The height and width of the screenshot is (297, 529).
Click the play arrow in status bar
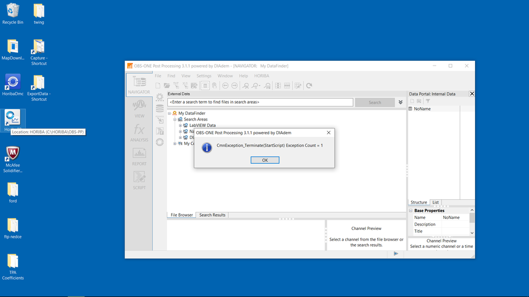[396, 254]
